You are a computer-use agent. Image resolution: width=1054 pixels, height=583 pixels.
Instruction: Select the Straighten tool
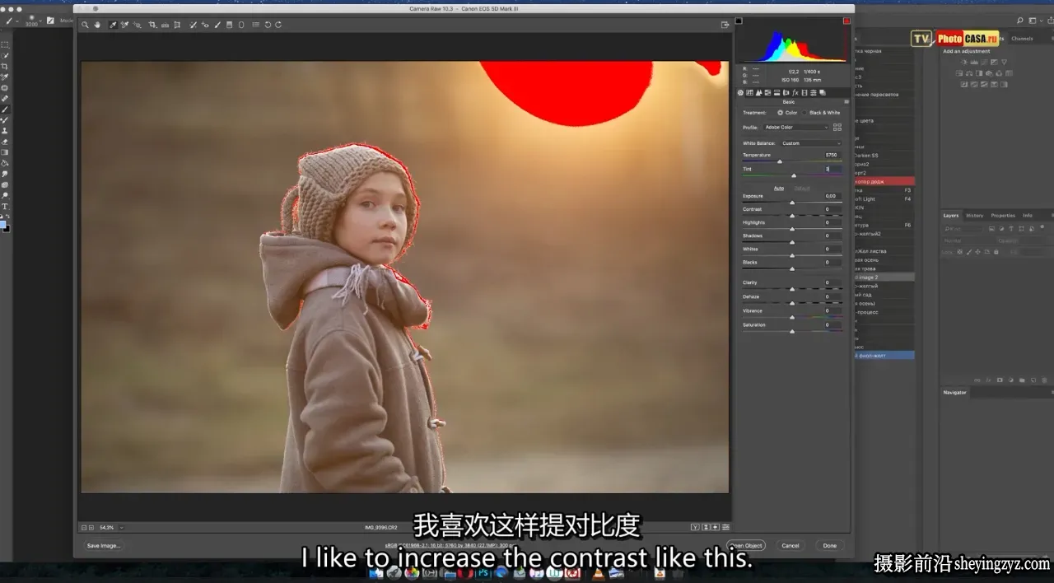[x=165, y=25]
